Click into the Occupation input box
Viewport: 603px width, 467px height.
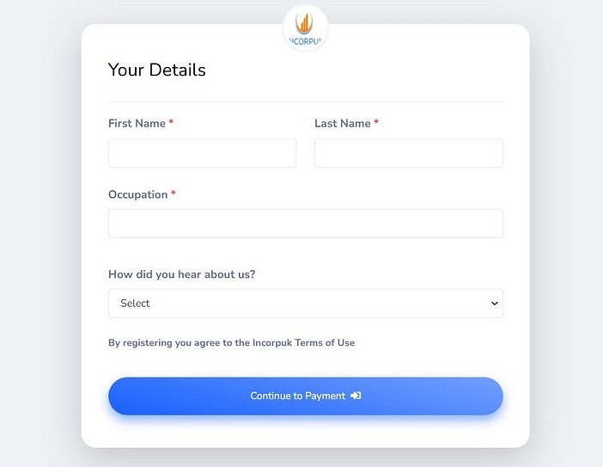[x=306, y=224]
